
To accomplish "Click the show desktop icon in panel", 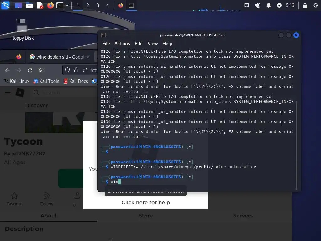I will (18, 5).
